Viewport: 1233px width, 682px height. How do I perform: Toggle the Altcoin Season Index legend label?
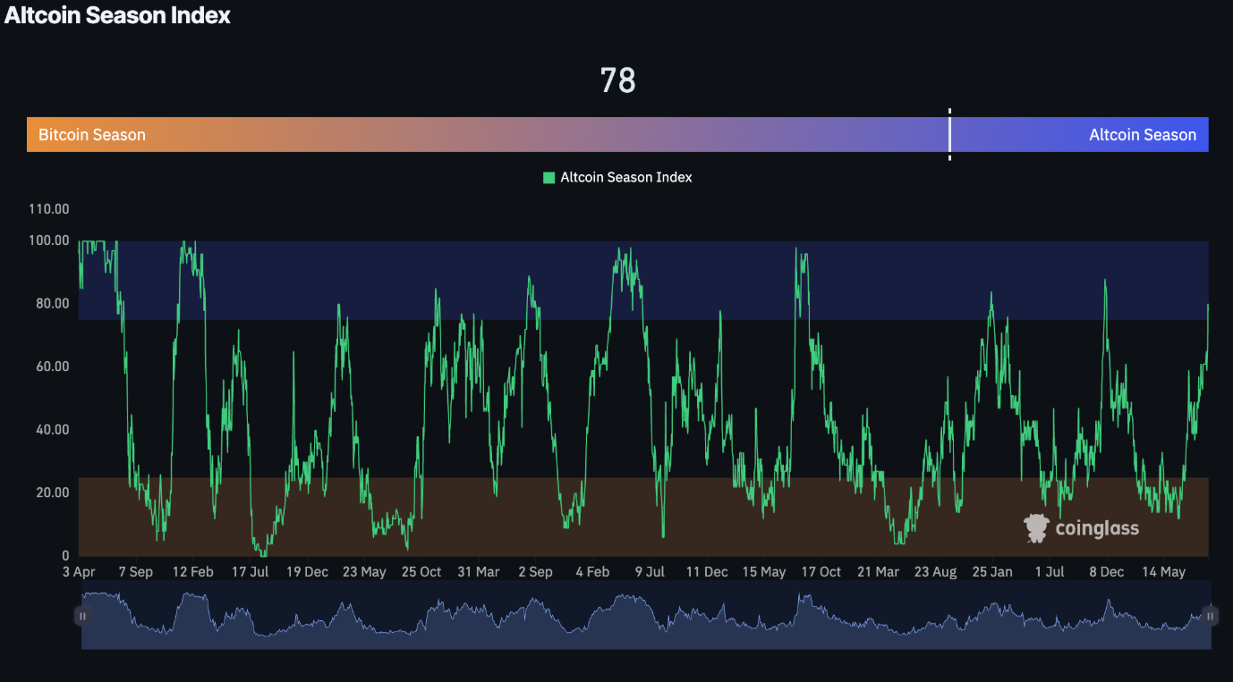(x=625, y=178)
